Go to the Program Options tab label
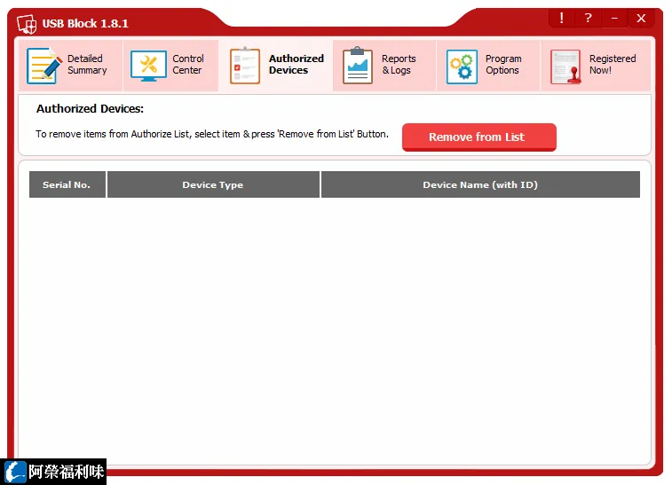 503,64
